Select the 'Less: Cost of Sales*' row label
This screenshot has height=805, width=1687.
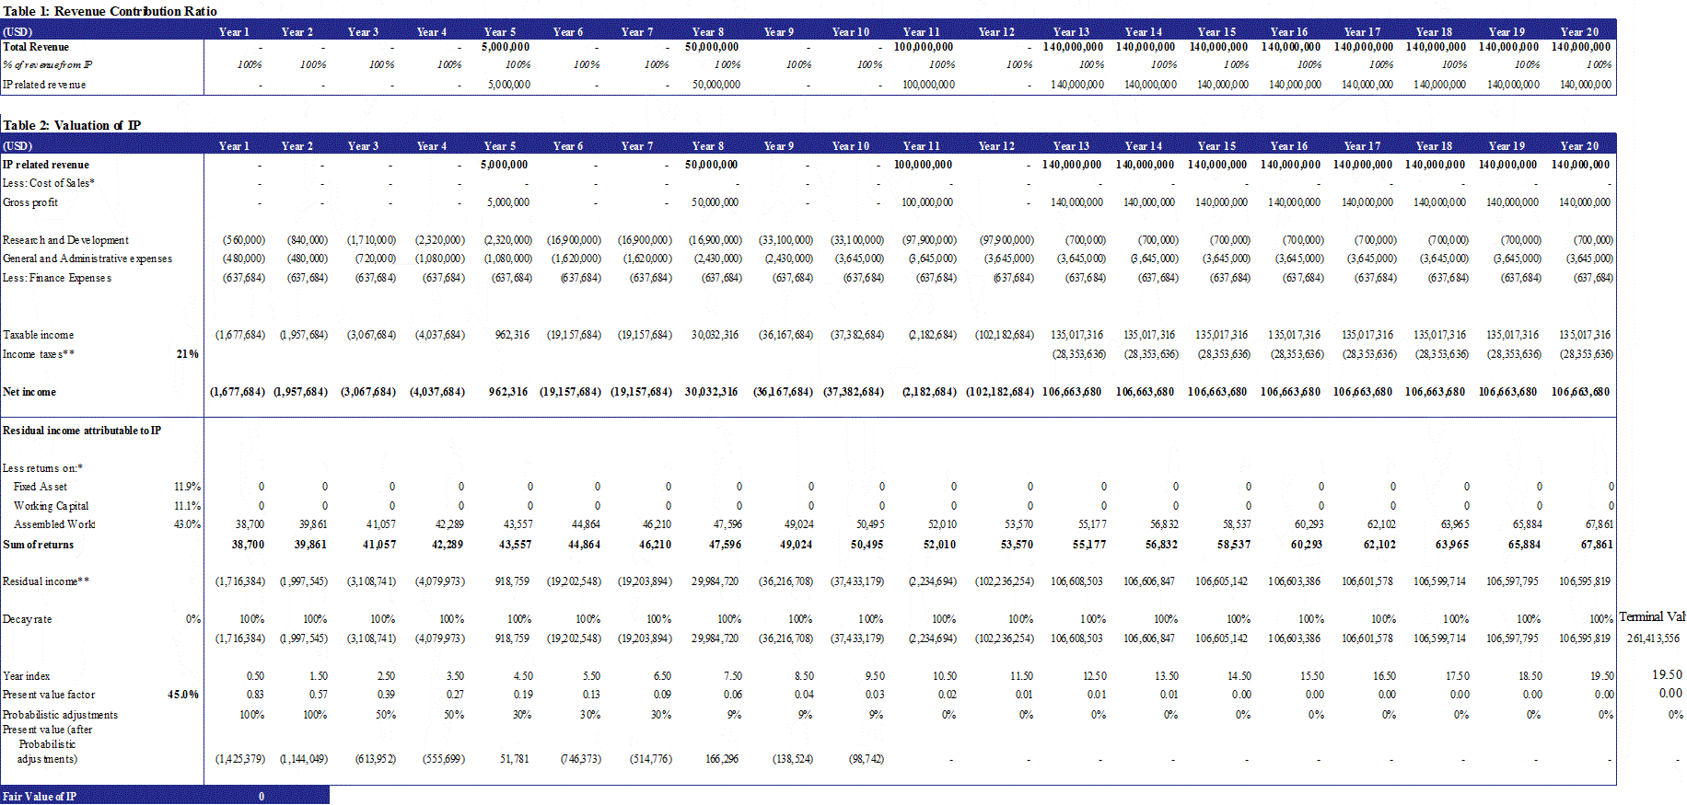(x=49, y=183)
